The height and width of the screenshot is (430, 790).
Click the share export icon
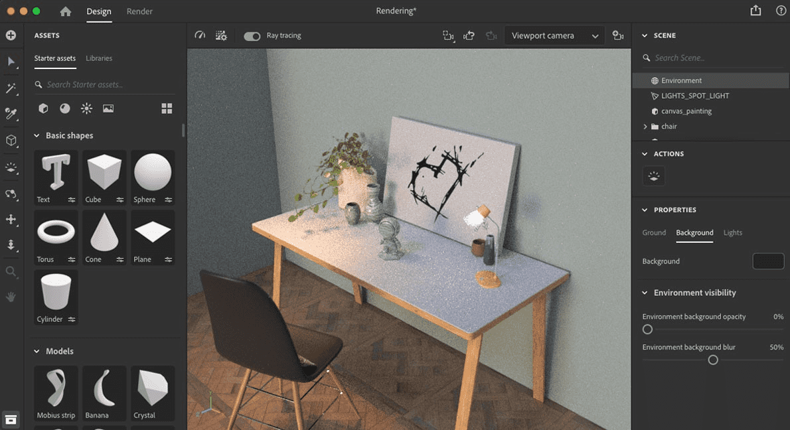(755, 11)
